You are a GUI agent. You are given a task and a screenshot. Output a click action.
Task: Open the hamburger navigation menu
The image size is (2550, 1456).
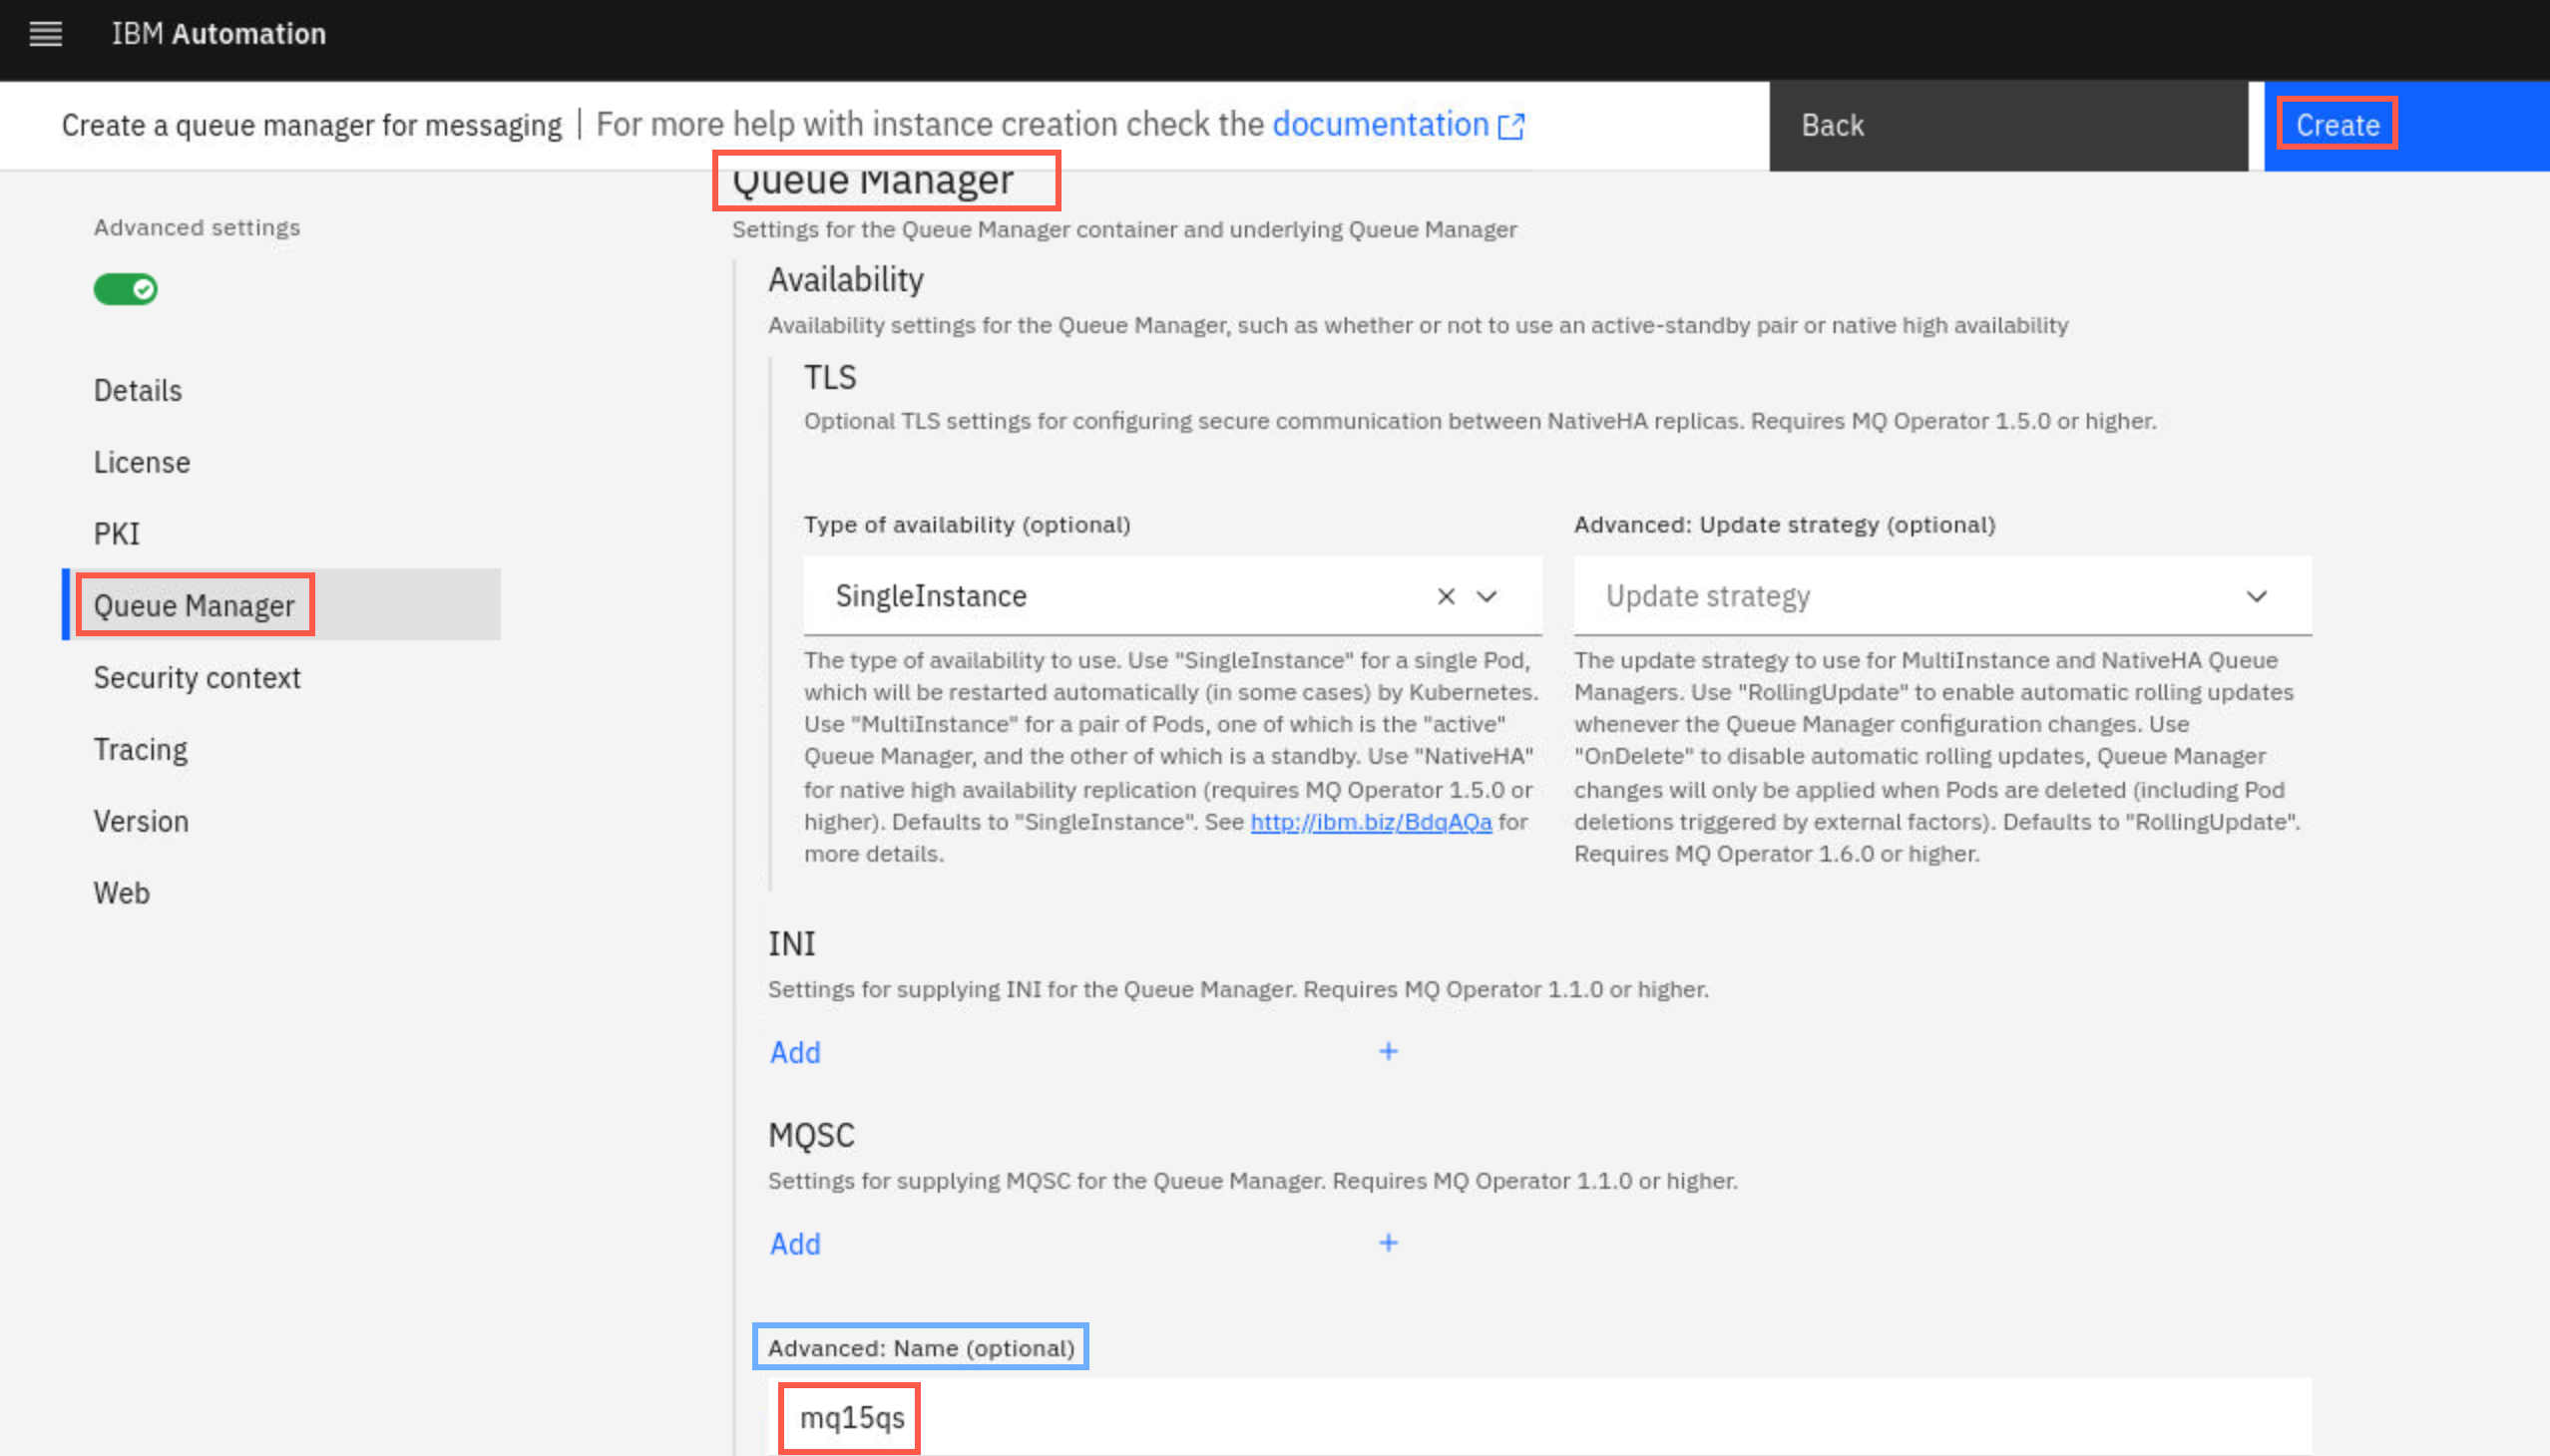(x=45, y=34)
